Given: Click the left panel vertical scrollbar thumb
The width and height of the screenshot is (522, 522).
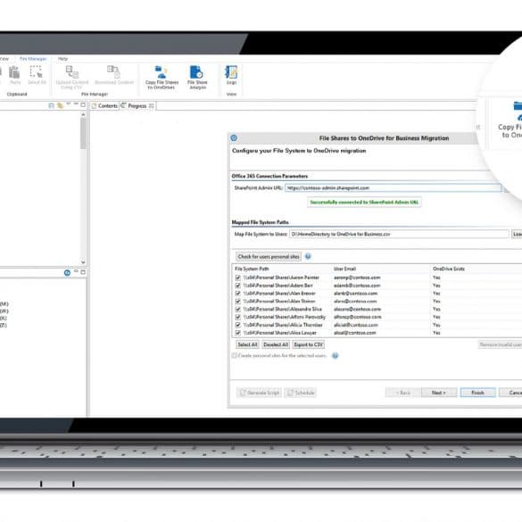Looking at the screenshot, I should [83, 133].
